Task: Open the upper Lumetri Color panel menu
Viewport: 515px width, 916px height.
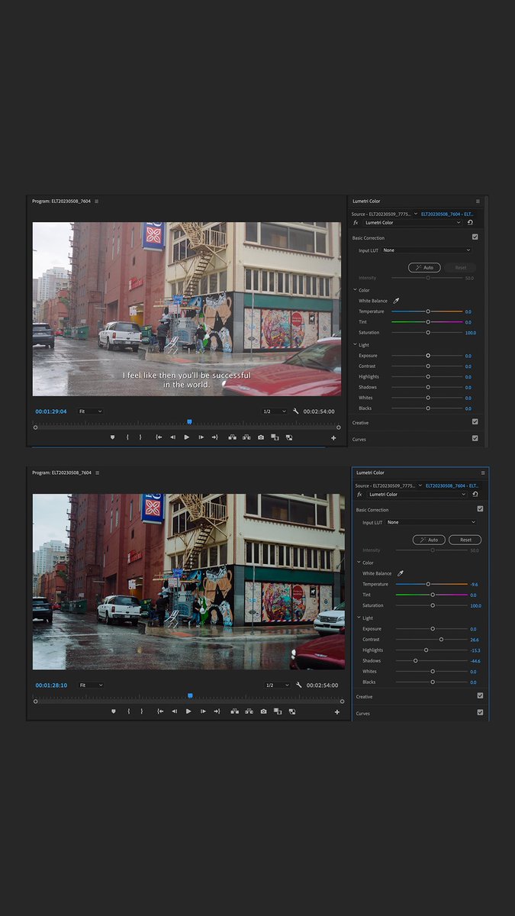Action: point(478,202)
